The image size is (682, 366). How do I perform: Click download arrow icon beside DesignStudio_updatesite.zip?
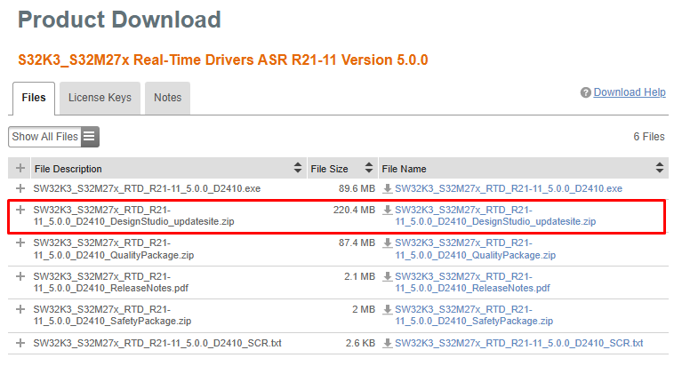(388, 211)
